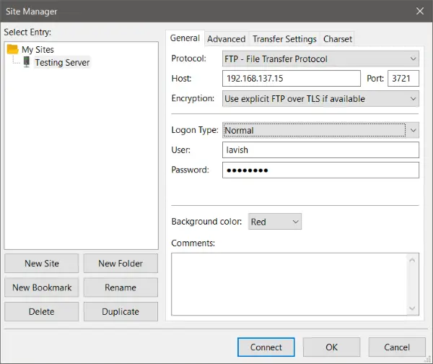Switch to the Advanced tab
The image size is (433, 364).
[x=226, y=39]
